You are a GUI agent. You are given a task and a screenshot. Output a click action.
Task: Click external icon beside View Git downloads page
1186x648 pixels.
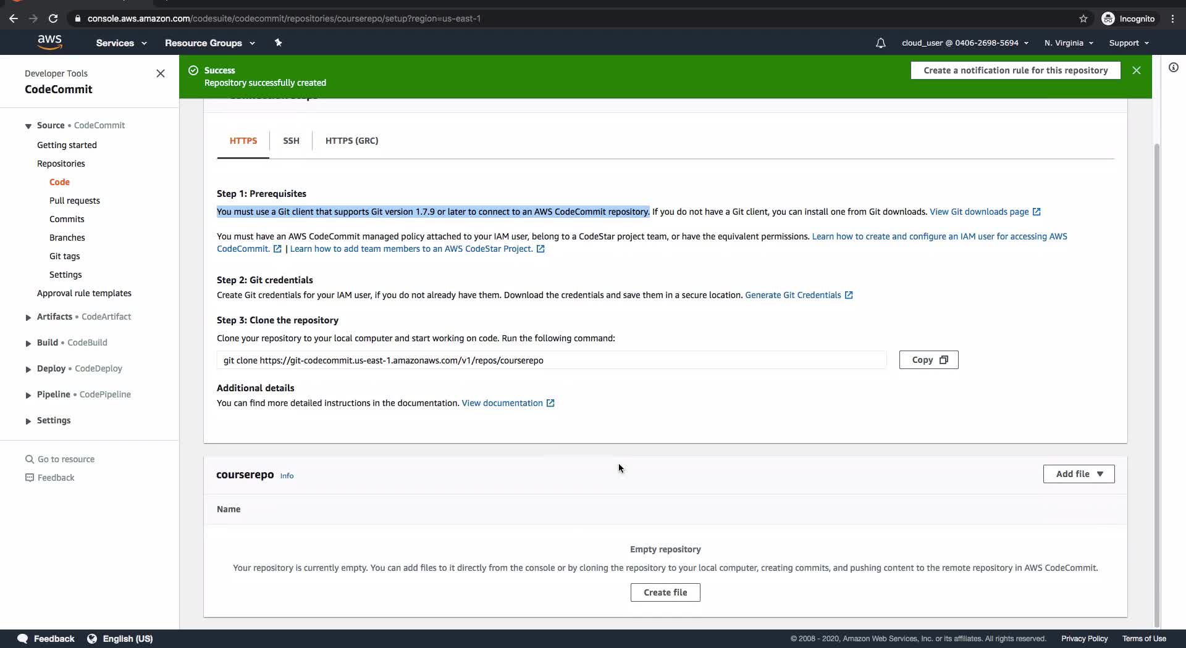click(x=1037, y=212)
